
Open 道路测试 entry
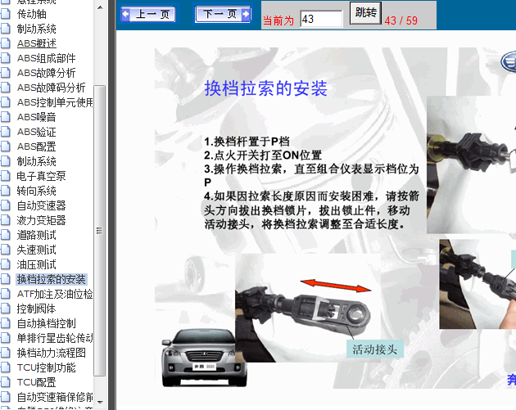coord(37,235)
